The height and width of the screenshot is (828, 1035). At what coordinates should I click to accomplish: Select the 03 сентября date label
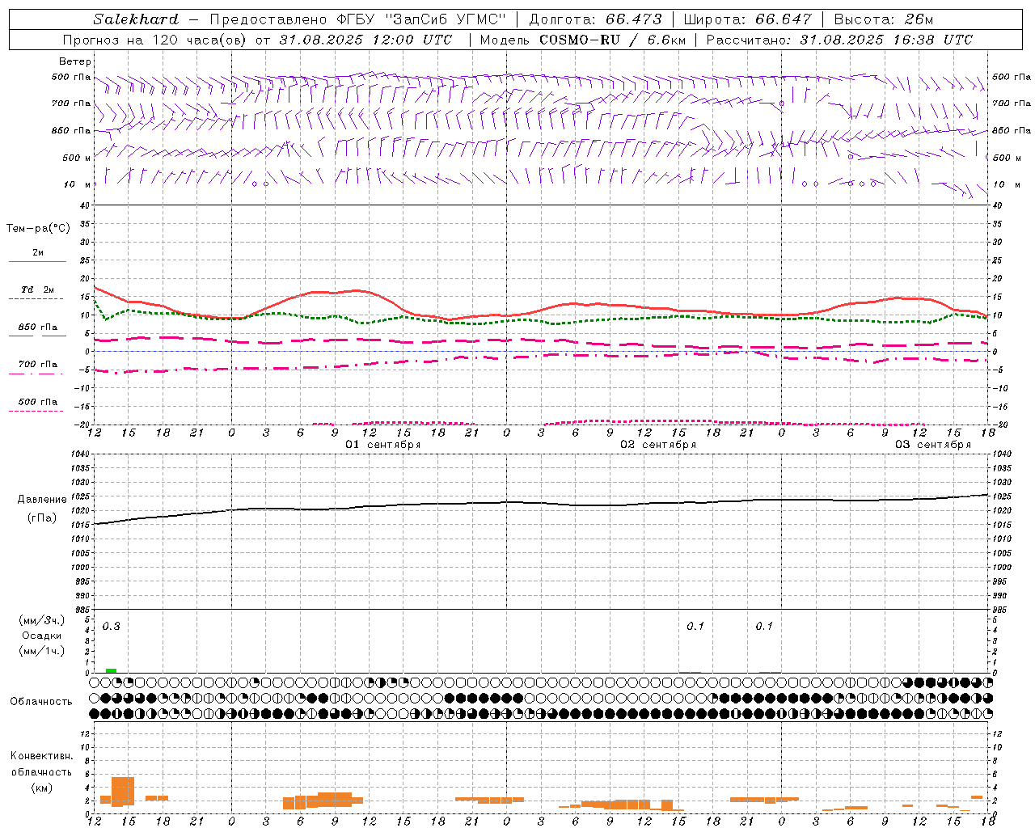(933, 445)
